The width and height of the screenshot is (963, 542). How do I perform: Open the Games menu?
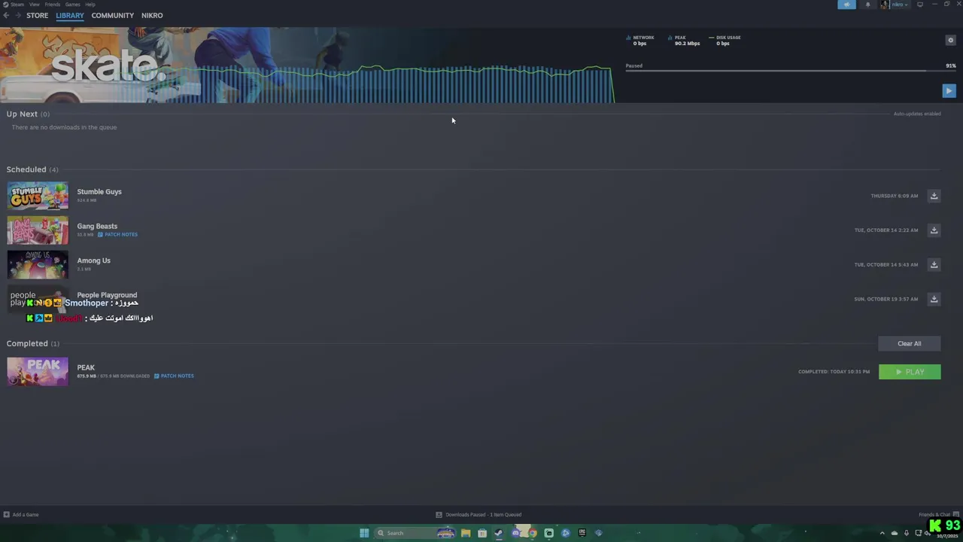(72, 5)
